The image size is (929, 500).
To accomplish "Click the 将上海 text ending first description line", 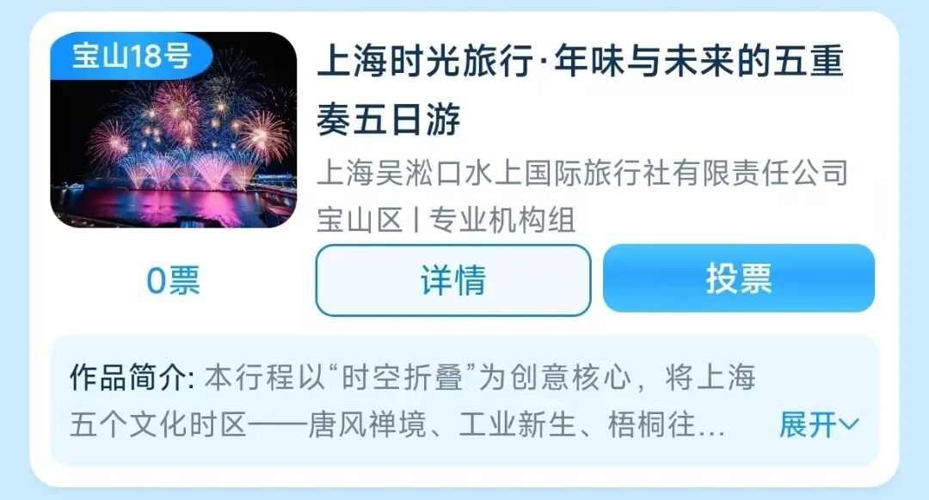I will pos(710,377).
